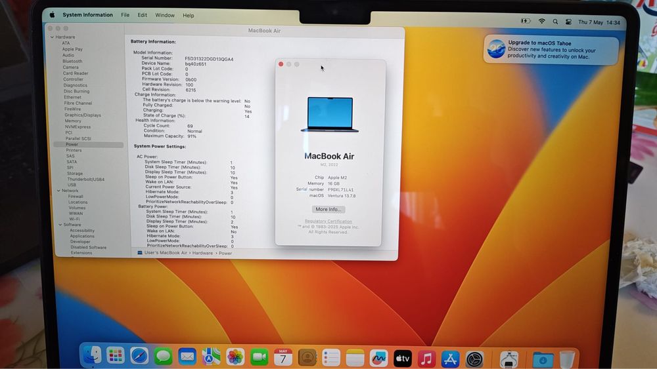This screenshot has width=657, height=369.
Task: Select Wi-Fi under Network in sidebar
Action: point(74,219)
